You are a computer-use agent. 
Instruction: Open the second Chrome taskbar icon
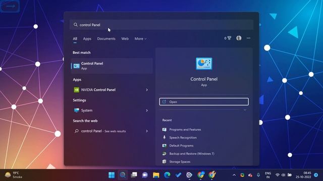click(212, 175)
